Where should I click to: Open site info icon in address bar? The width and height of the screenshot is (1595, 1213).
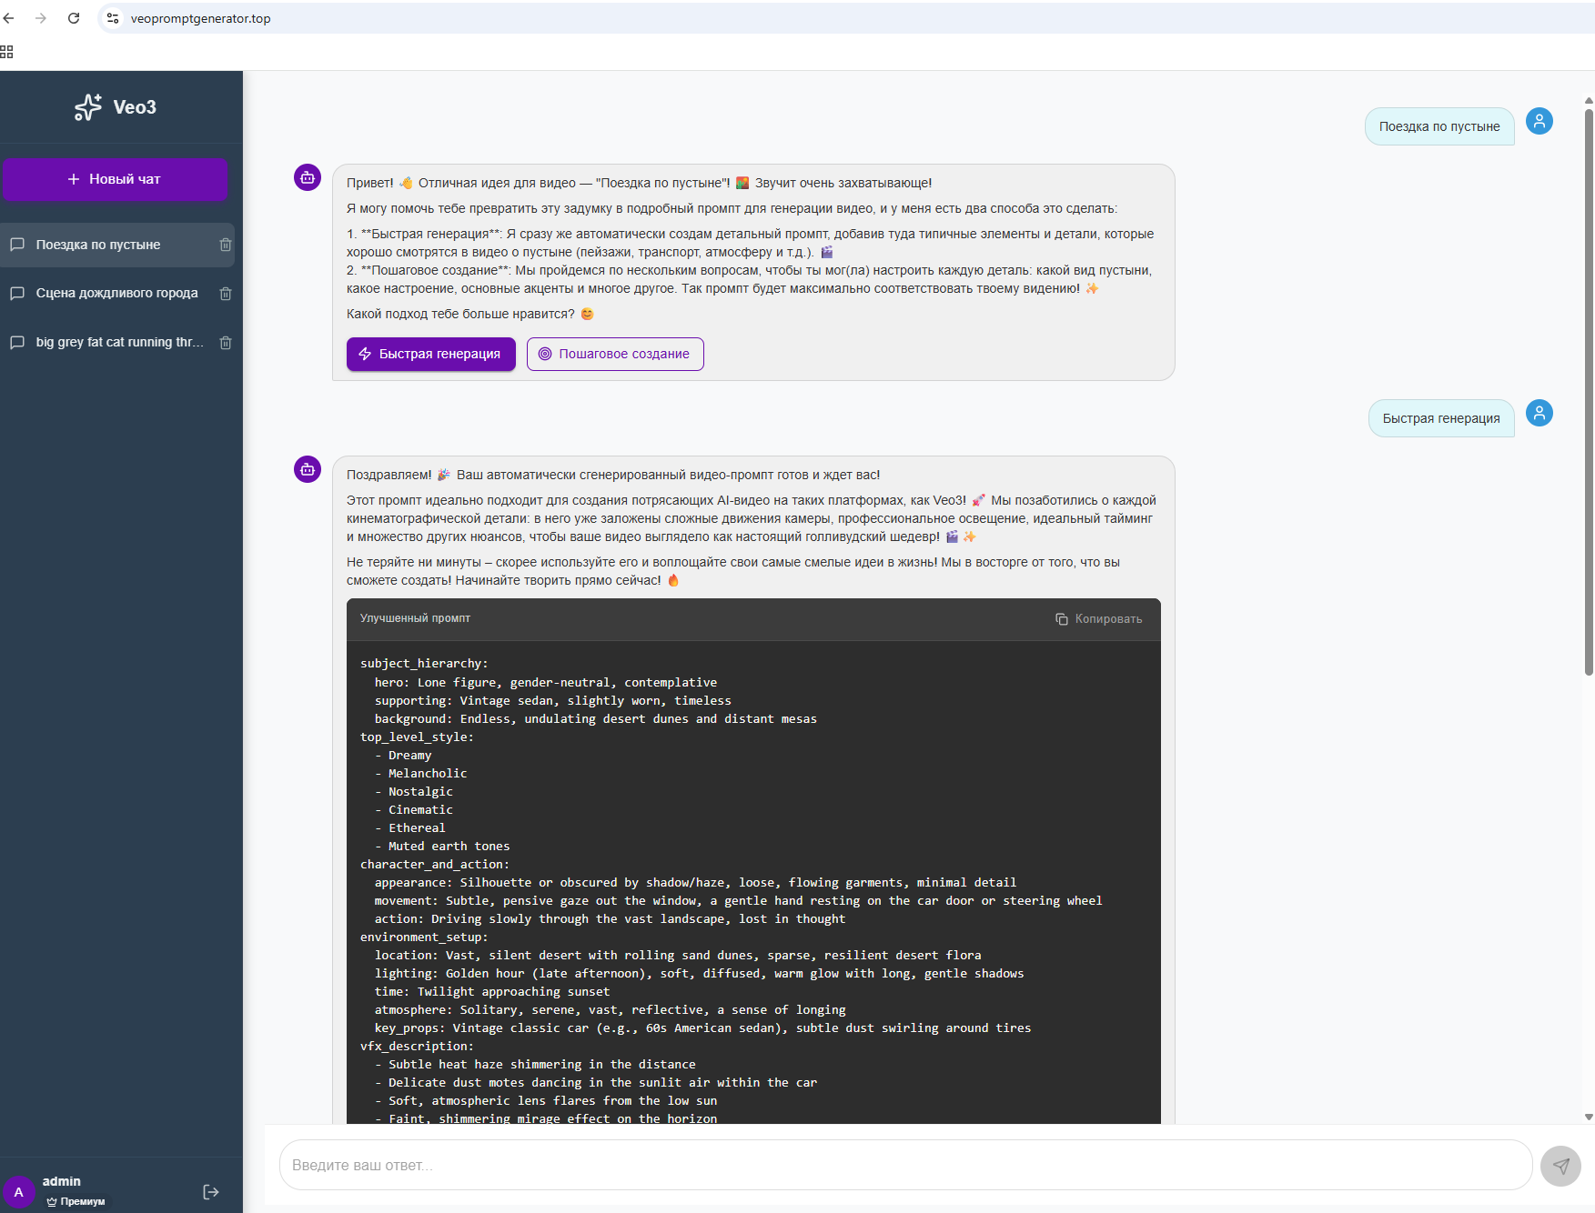(x=113, y=18)
